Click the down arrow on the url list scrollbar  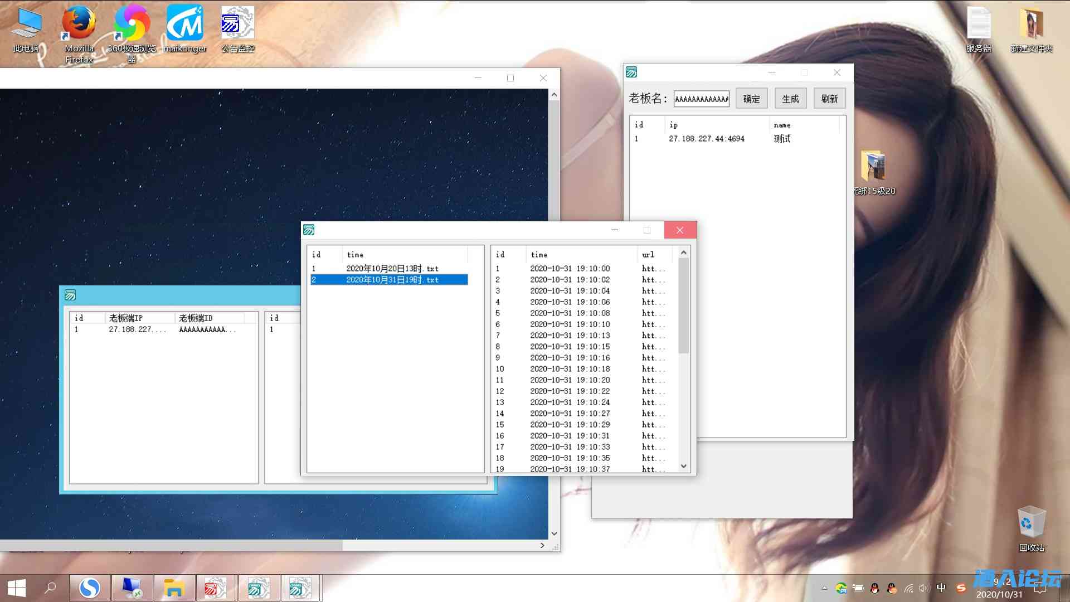[683, 466]
